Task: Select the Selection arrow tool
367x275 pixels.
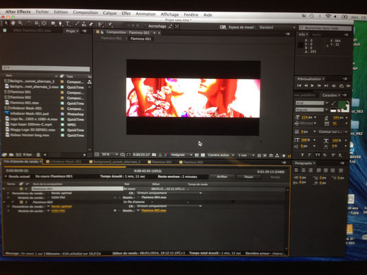Action: [x=6, y=23]
